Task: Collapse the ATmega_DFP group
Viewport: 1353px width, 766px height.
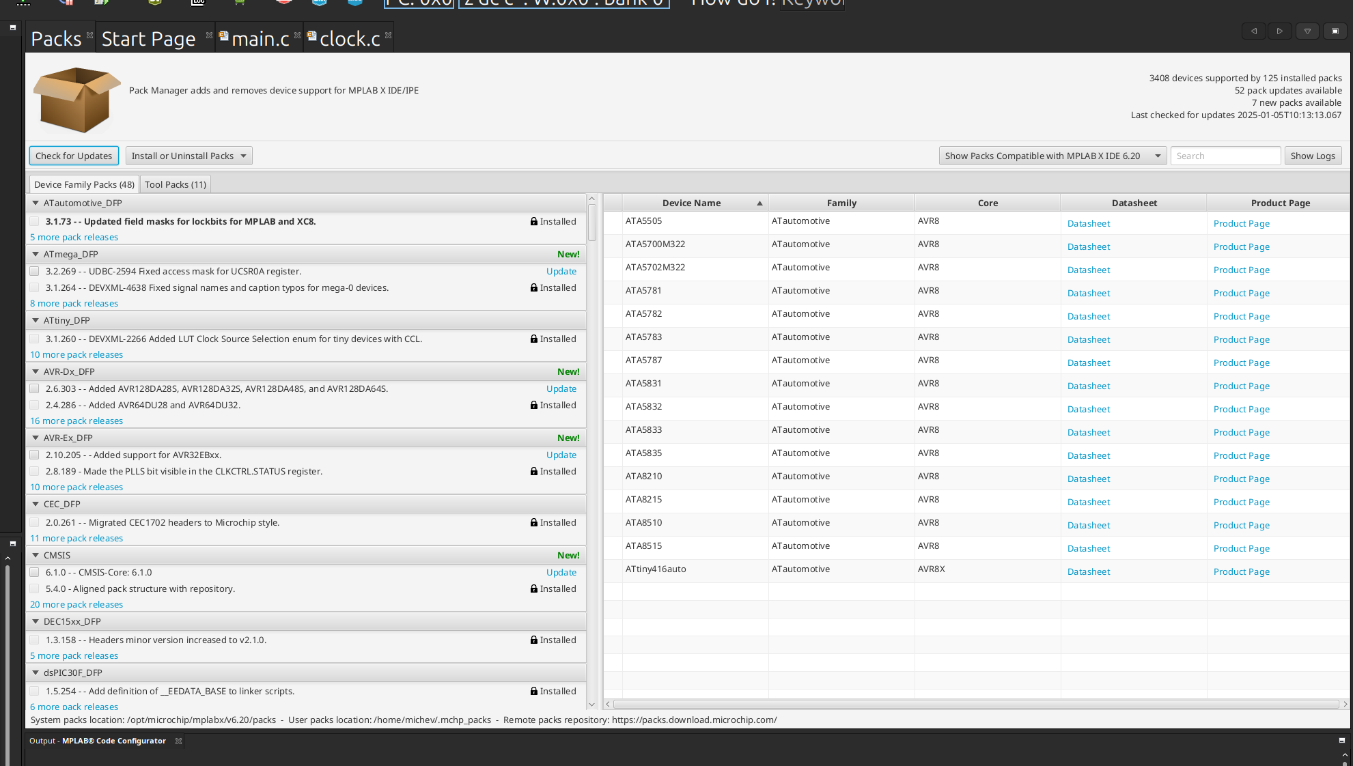Action: pos(36,254)
